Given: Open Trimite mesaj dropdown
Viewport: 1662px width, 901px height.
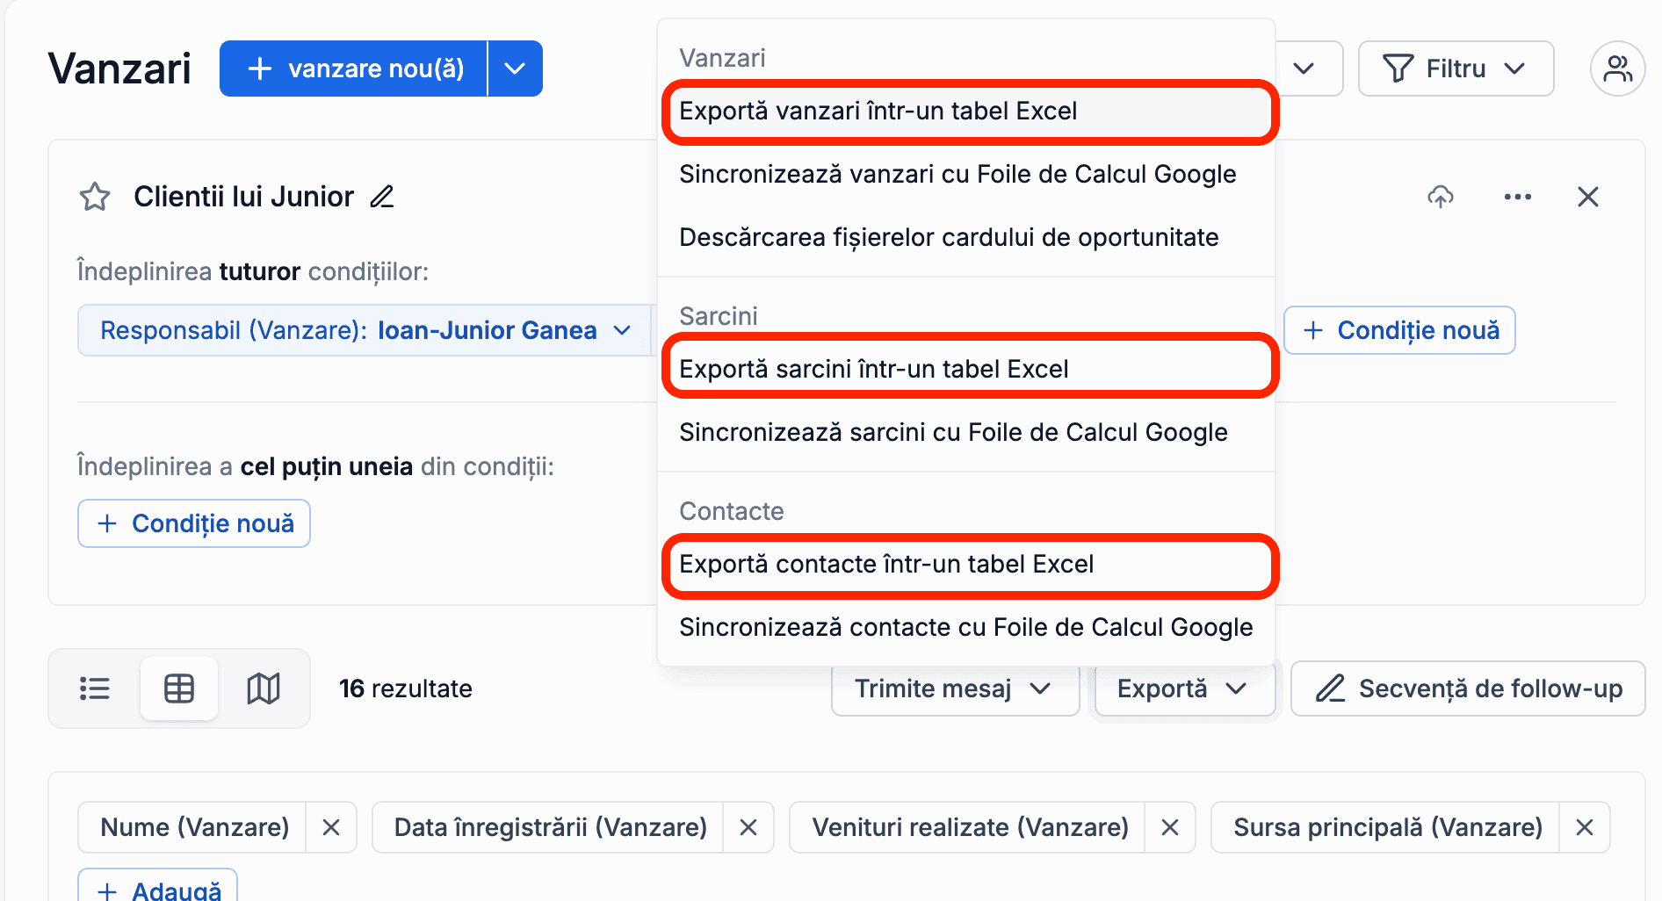Looking at the screenshot, I should pos(955,688).
